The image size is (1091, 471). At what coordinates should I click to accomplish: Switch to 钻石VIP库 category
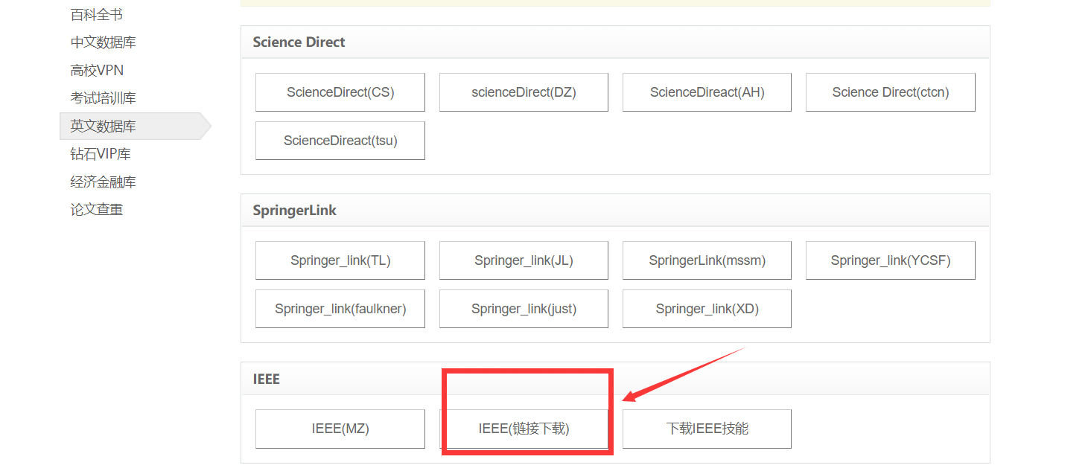101,154
